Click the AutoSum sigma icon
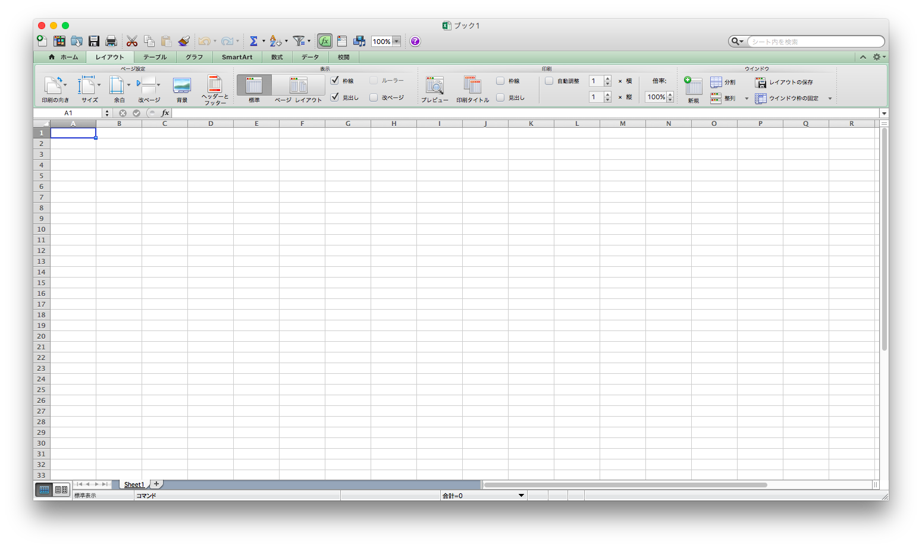922x548 pixels. pyautogui.click(x=253, y=41)
